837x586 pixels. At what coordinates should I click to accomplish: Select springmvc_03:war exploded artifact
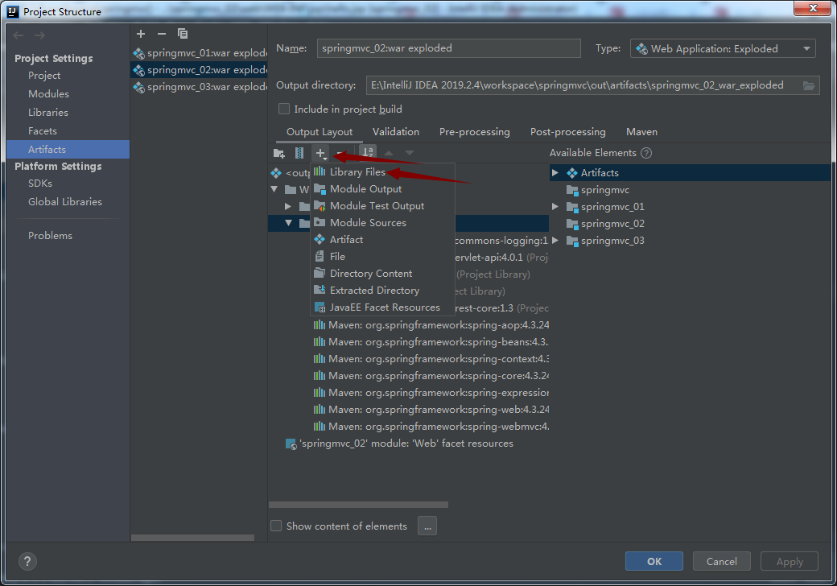(199, 87)
